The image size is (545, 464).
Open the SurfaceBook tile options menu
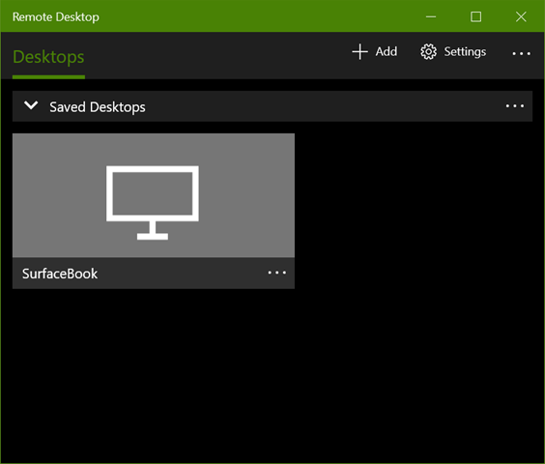277,273
